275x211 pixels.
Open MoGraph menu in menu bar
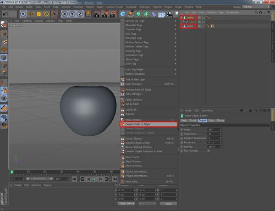click(131, 7)
